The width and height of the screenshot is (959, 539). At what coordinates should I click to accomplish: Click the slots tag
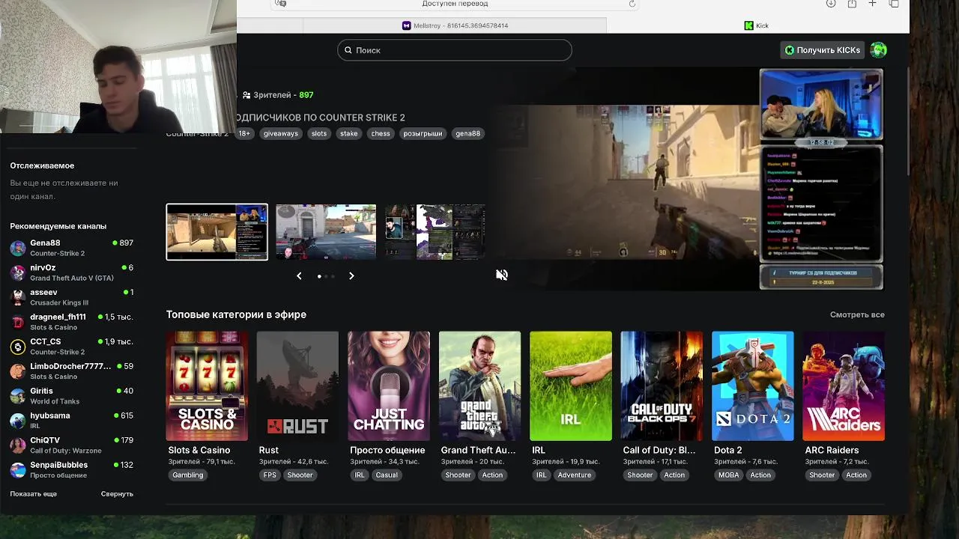tap(319, 133)
